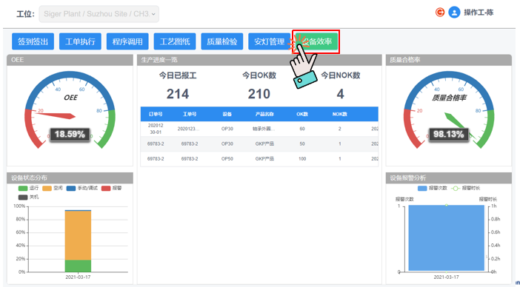Image resolution: width=520 pixels, height=287 pixels.
Task: Toggle the green 运行 legend marker
Action: (x=23, y=189)
